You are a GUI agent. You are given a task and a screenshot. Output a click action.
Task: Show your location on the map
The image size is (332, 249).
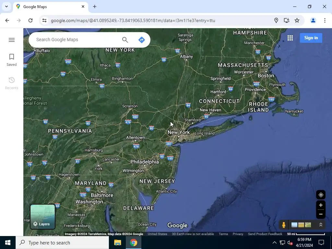(x=321, y=195)
